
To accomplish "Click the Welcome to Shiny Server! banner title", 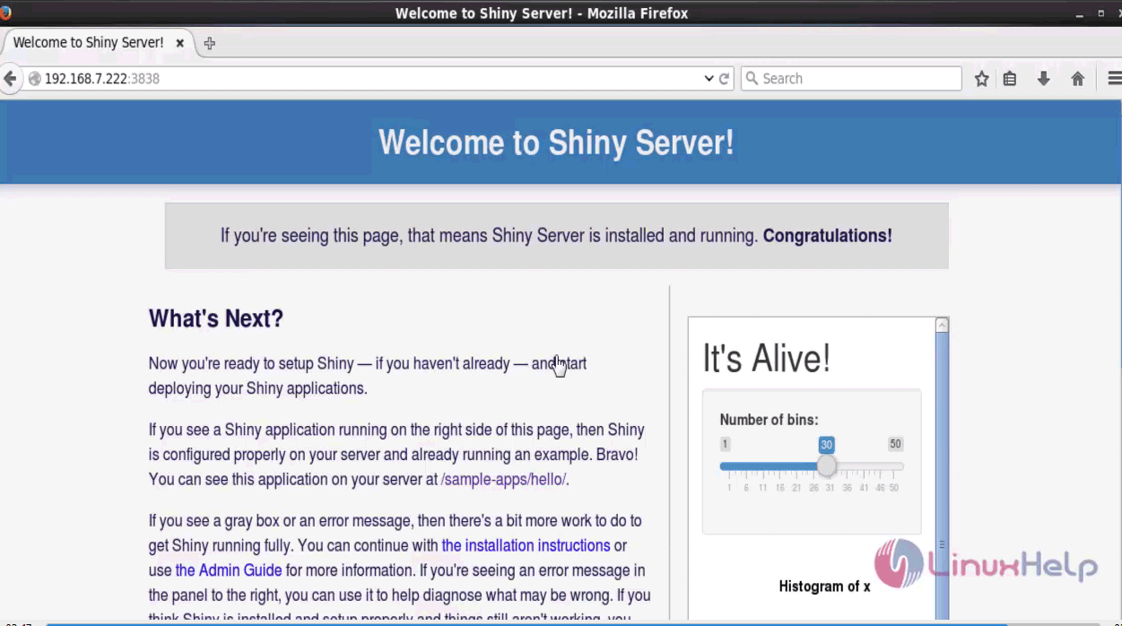I will 556,143.
